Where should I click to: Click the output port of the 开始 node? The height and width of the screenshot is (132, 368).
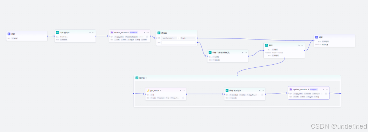pyautogui.click(x=47, y=36)
